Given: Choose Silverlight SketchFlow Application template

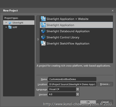Looking at the screenshot, I should (x=76, y=43).
